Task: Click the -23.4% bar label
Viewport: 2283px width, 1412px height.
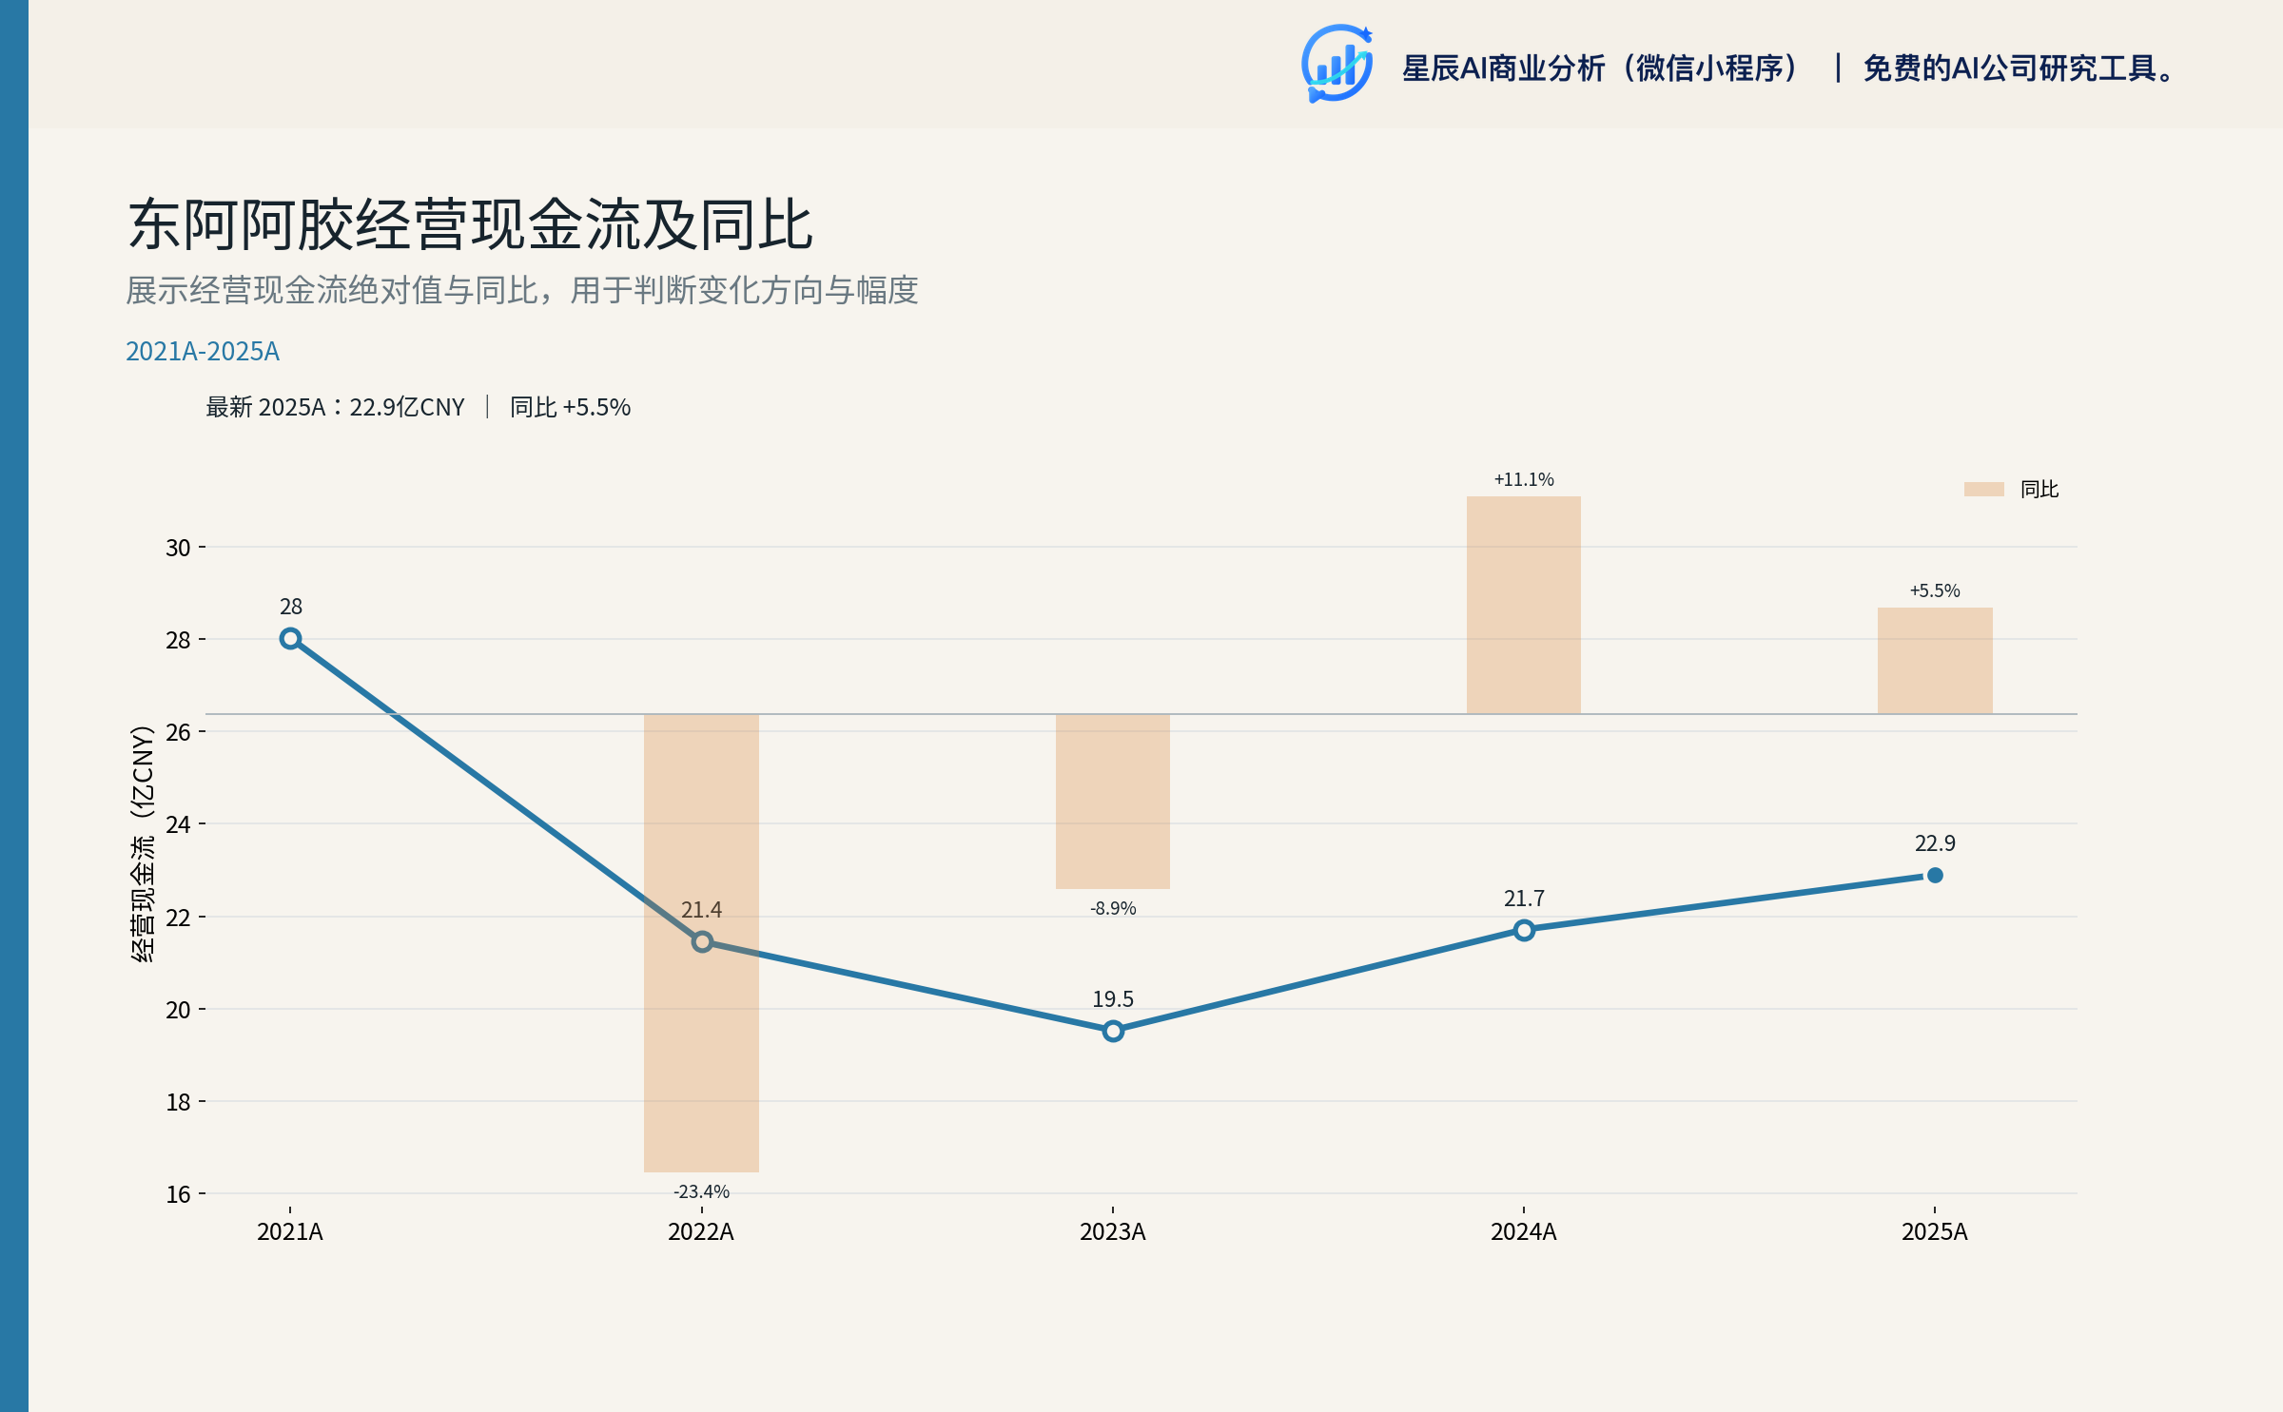Action: pyautogui.click(x=702, y=1191)
